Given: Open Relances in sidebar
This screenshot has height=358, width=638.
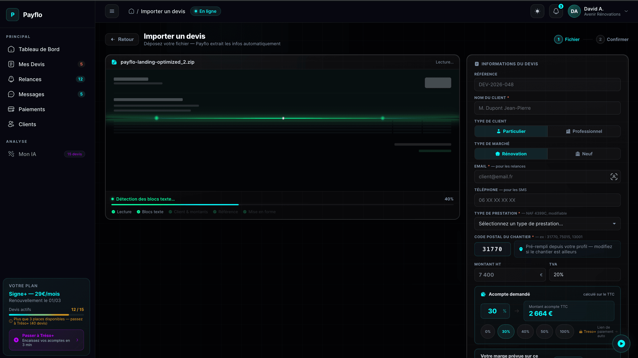Looking at the screenshot, I should (47, 79).
